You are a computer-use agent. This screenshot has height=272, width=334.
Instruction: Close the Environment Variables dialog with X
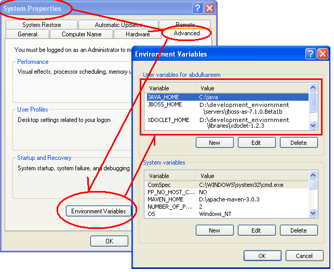pos(323,53)
